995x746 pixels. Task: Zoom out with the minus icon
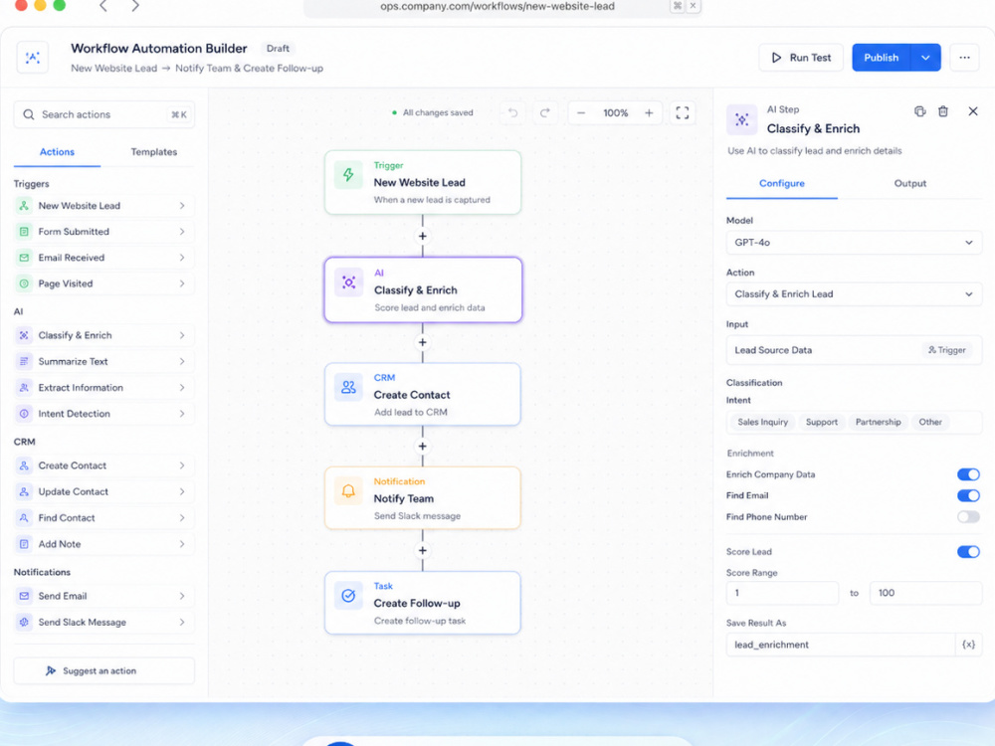point(581,113)
